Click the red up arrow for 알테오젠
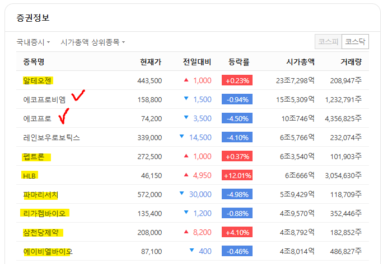 (186, 80)
